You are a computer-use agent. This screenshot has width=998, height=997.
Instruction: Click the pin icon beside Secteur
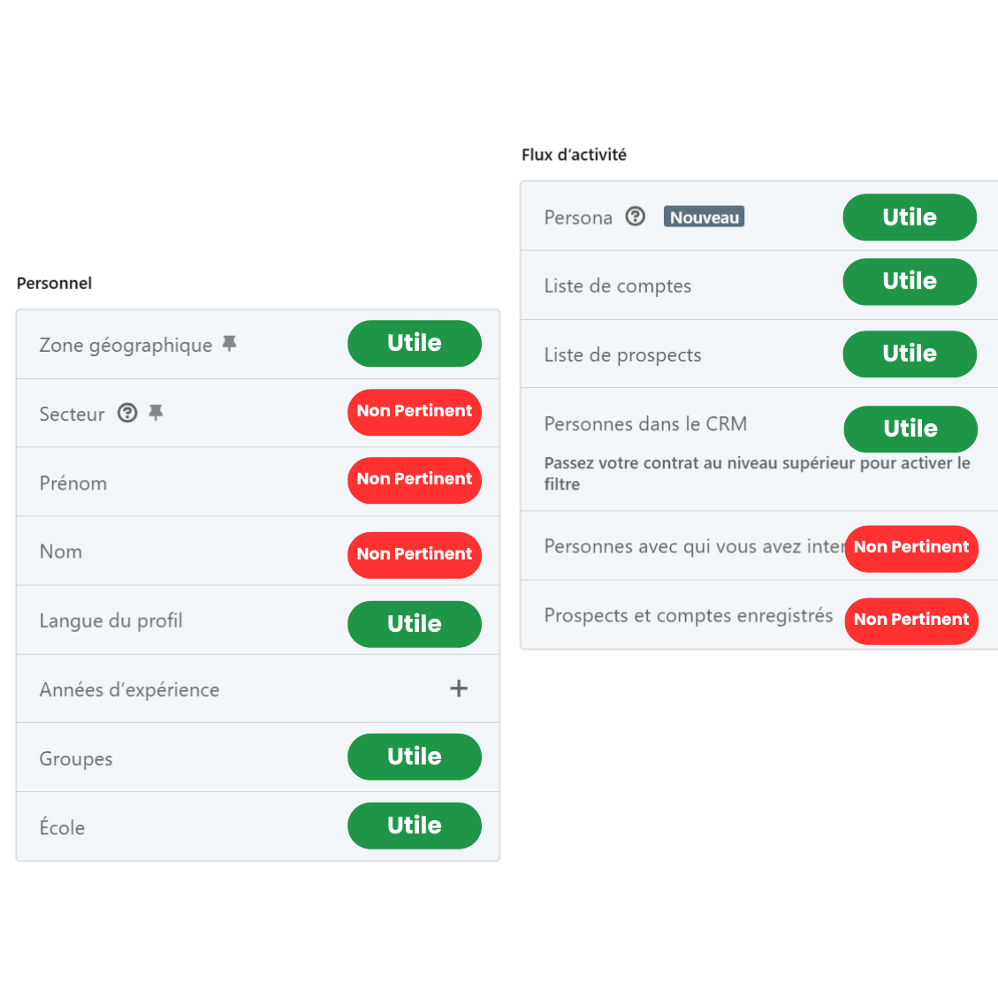[156, 413]
